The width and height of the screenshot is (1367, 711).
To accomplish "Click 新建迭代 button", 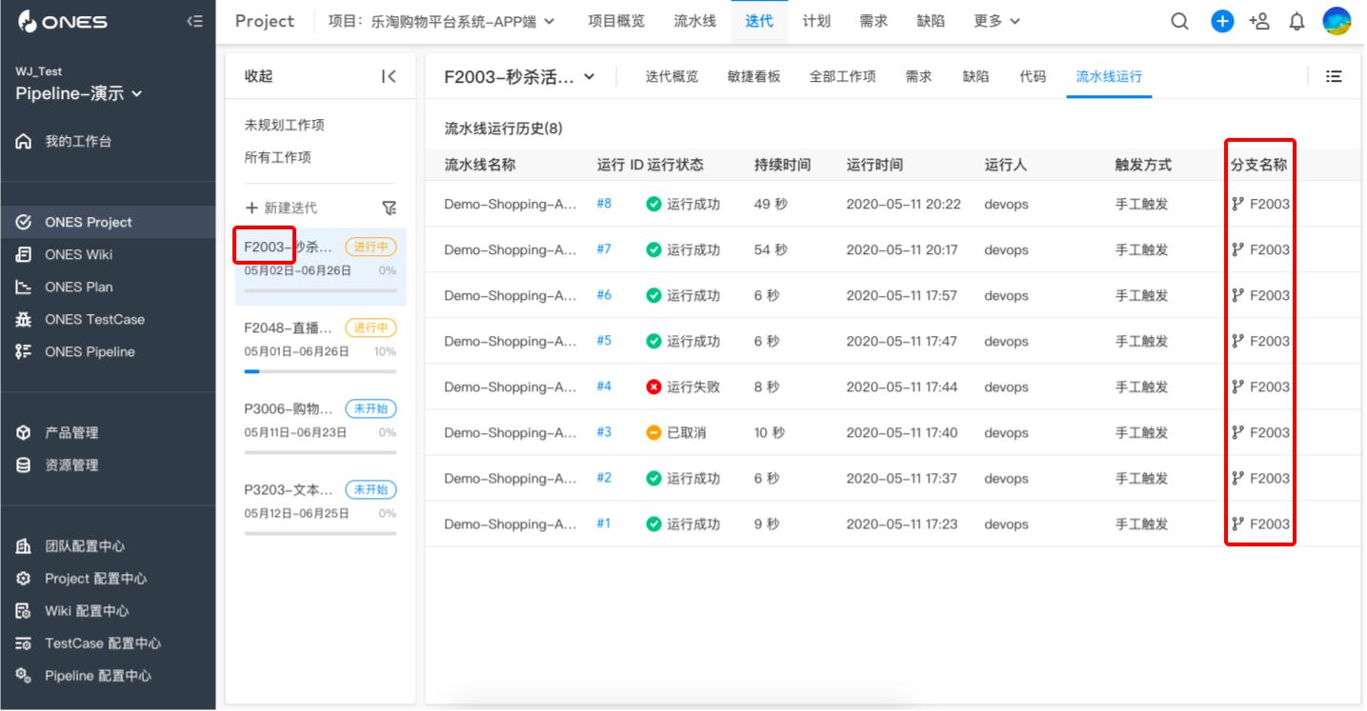I will [281, 207].
